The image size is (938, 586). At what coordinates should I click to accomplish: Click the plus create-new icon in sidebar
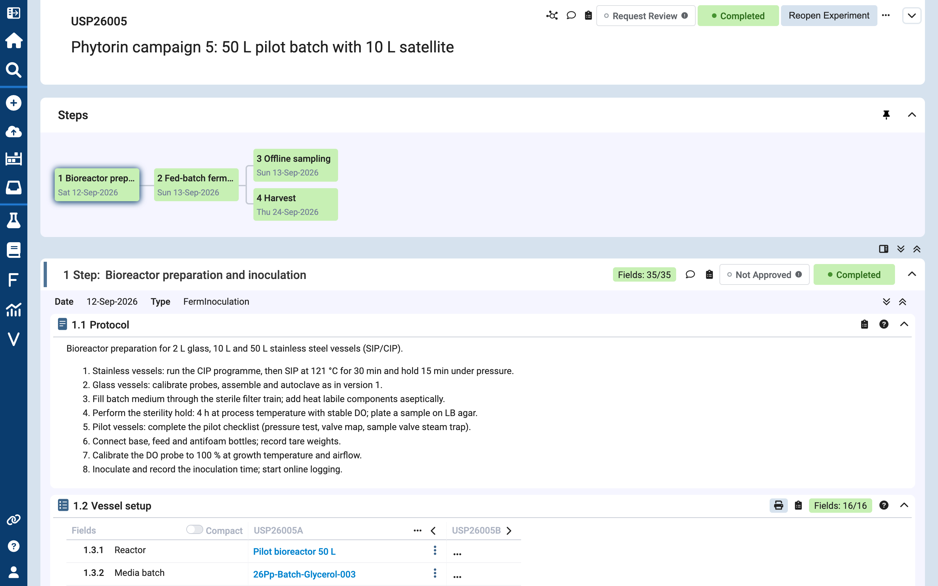tap(14, 103)
